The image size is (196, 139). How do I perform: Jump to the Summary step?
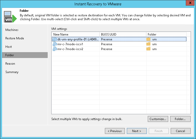[x=12, y=72]
